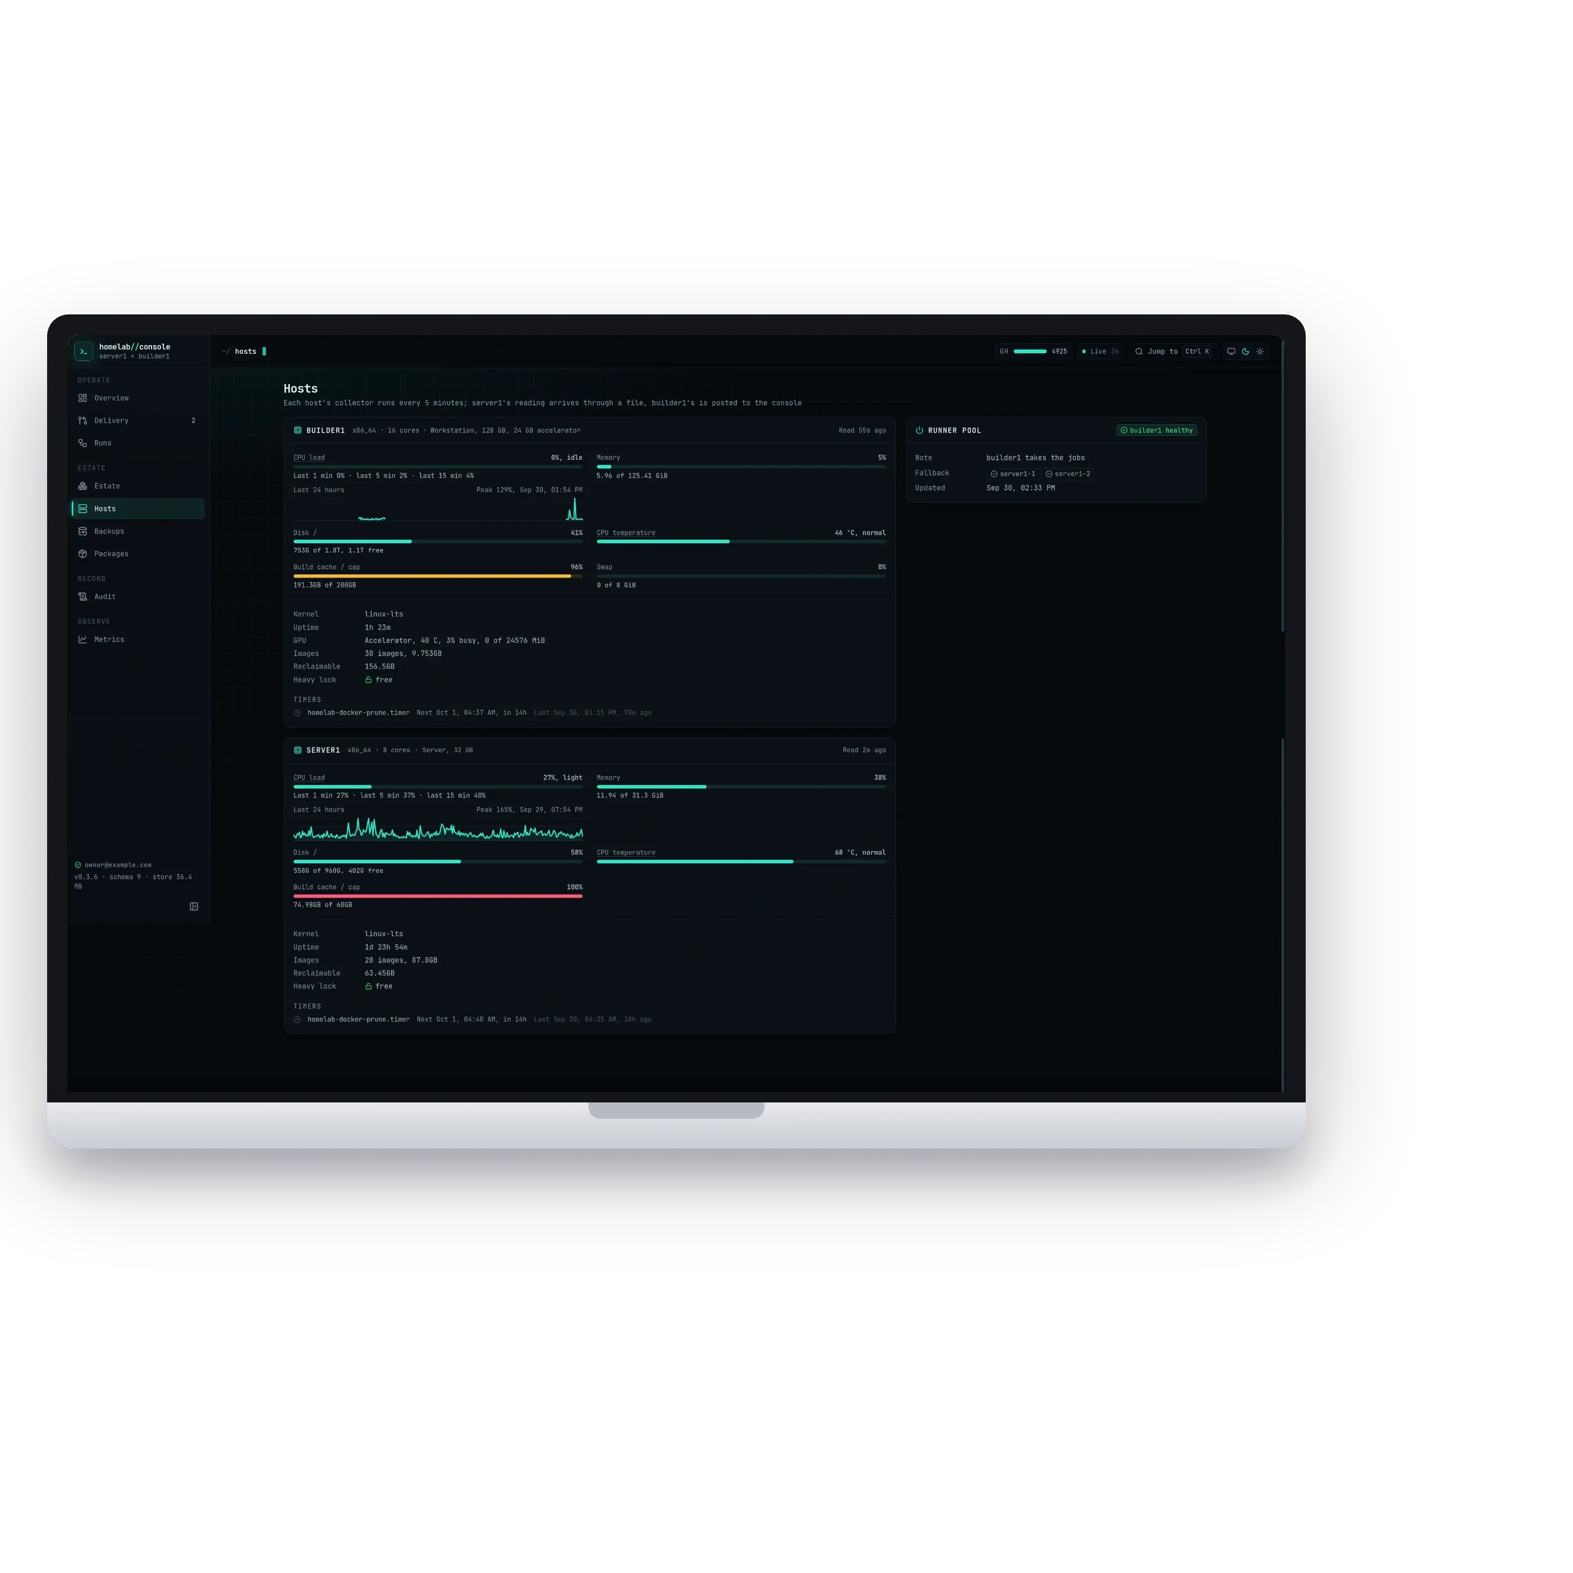Click builder1's docker-prune timer clock icon
The width and height of the screenshot is (1573, 1573).
tap(298, 713)
